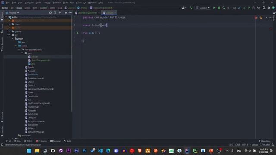Open the File menu
The width and height of the screenshot is (276, 155).
(x=8, y=3)
